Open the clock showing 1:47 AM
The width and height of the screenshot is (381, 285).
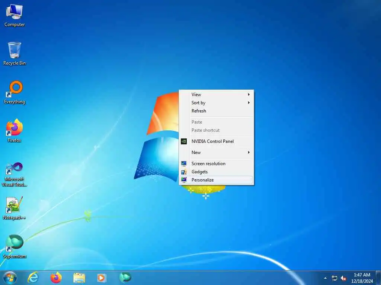(x=362, y=278)
